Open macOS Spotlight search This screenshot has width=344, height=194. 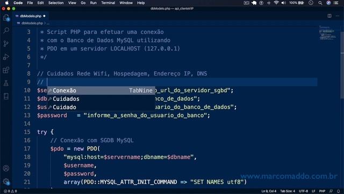click(x=320, y=3)
